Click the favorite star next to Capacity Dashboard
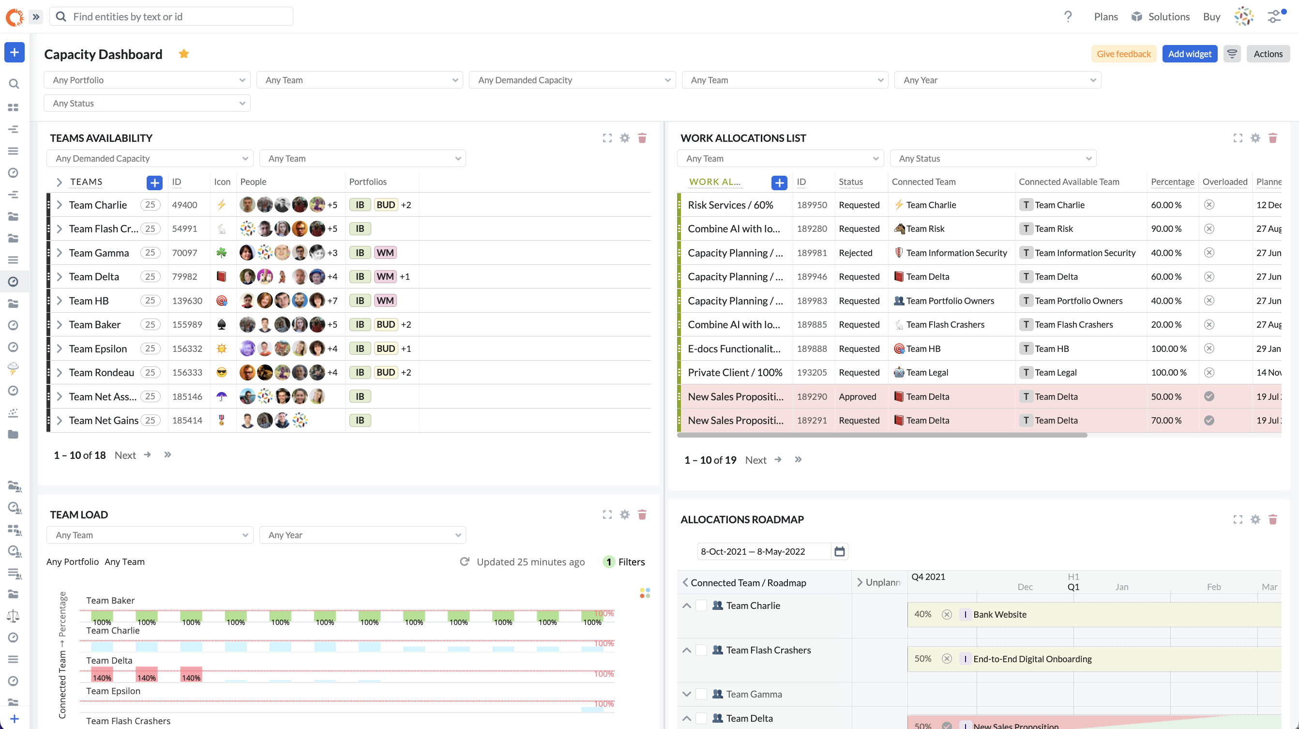Image resolution: width=1299 pixels, height=729 pixels. (x=183, y=53)
